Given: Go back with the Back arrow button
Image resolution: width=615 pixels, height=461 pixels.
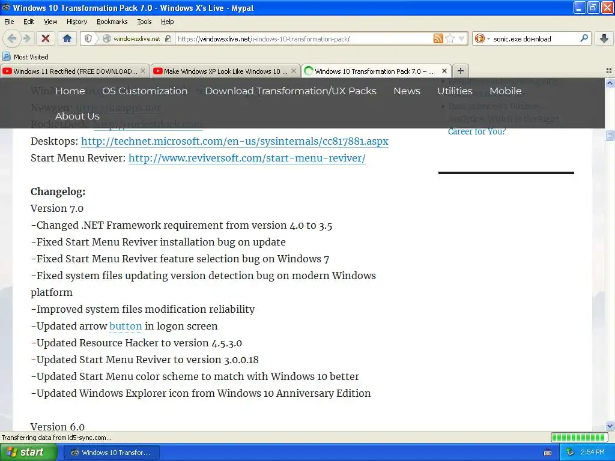Looking at the screenshot, I should pyautogui.click(x=11, y=38).
